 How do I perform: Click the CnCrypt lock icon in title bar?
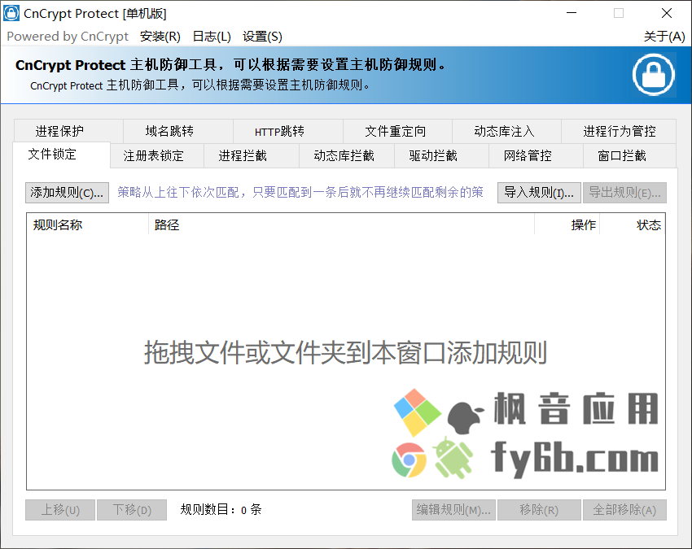(11, 13)
